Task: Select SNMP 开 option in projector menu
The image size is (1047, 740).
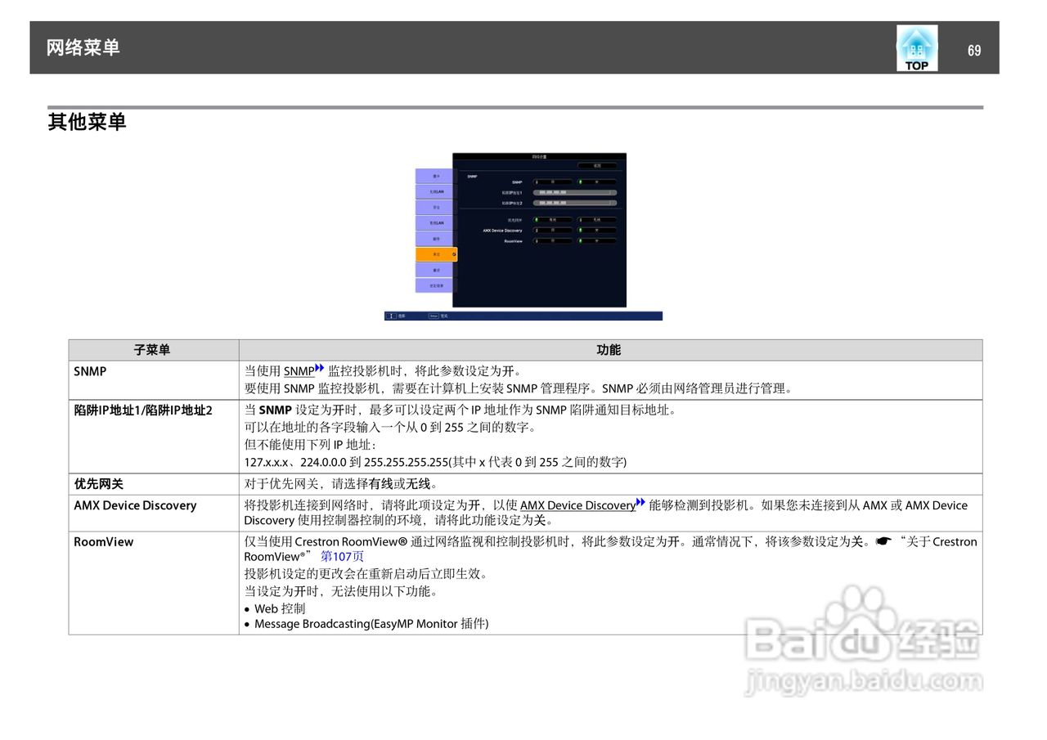Action: coord(553,182)
